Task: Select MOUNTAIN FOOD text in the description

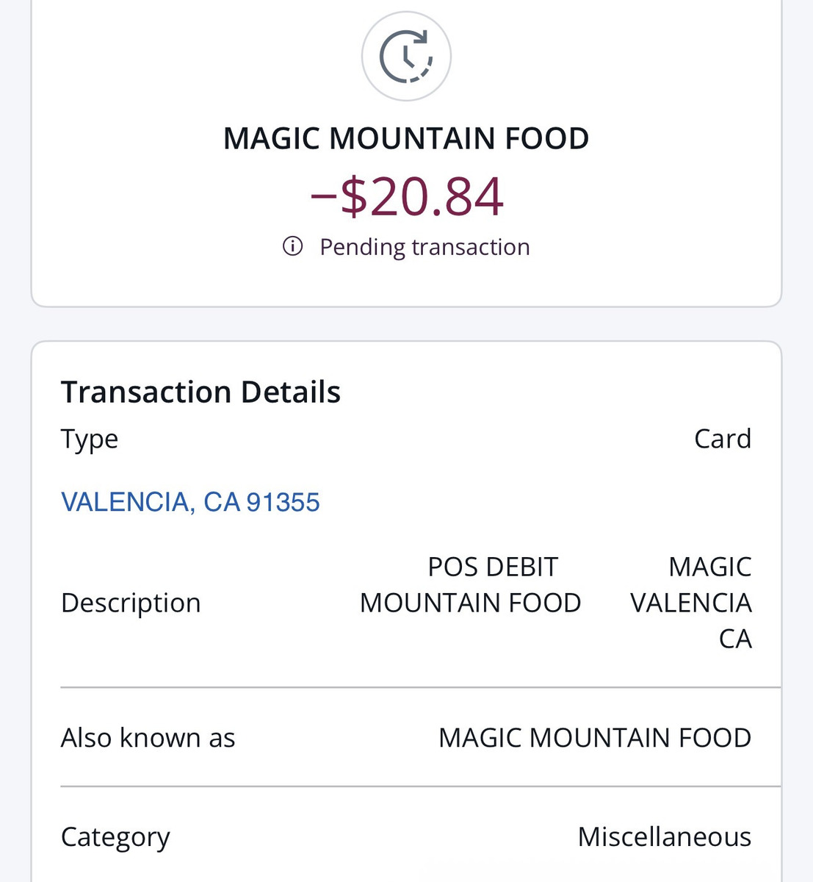Action: pos(470,603)
